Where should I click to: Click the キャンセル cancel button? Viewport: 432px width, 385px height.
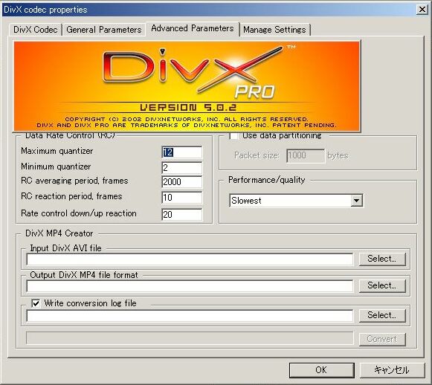(392, 370)
